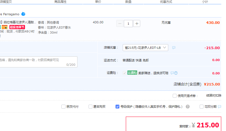Image resolution: width=226 pixels, height=131 pixels.
Task: Click the 净含量：30ml attribute
Action: [48, 32]
